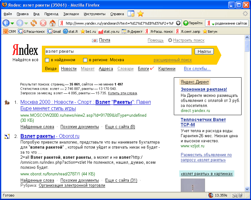Go to the Home page icon
Viewport: 251px width, 200px height.
53,23
